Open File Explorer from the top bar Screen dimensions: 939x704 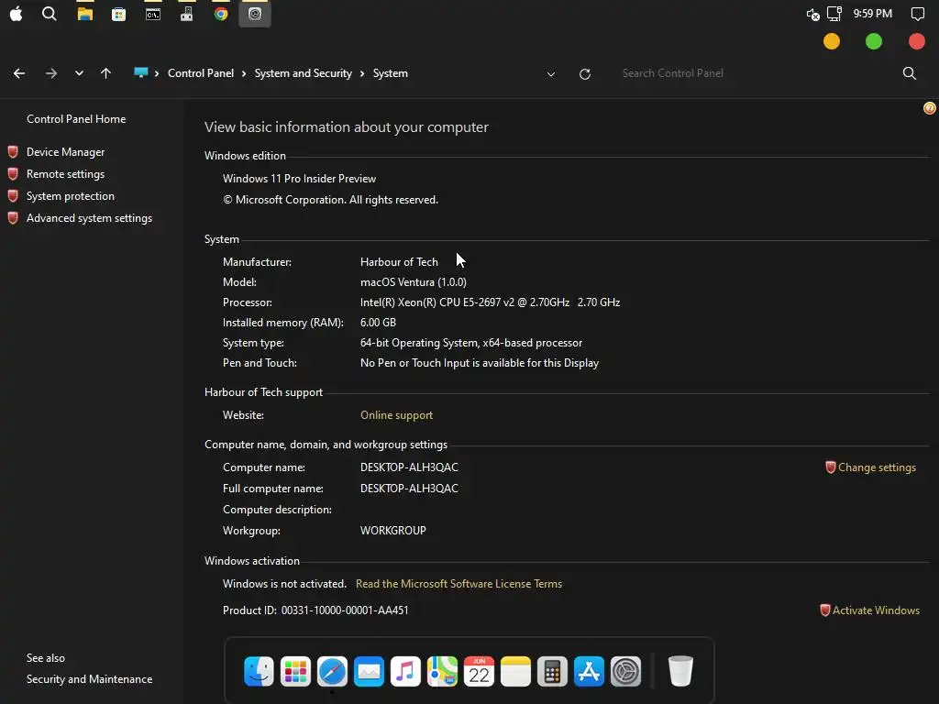coord(85,14)
